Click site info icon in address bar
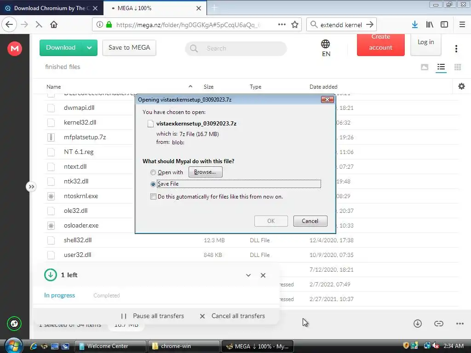471x353 pixels. (99, 25)
